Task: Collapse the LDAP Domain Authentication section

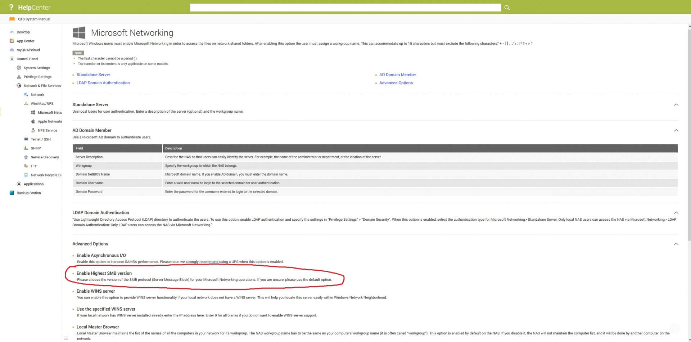Action: click(676, 213)
